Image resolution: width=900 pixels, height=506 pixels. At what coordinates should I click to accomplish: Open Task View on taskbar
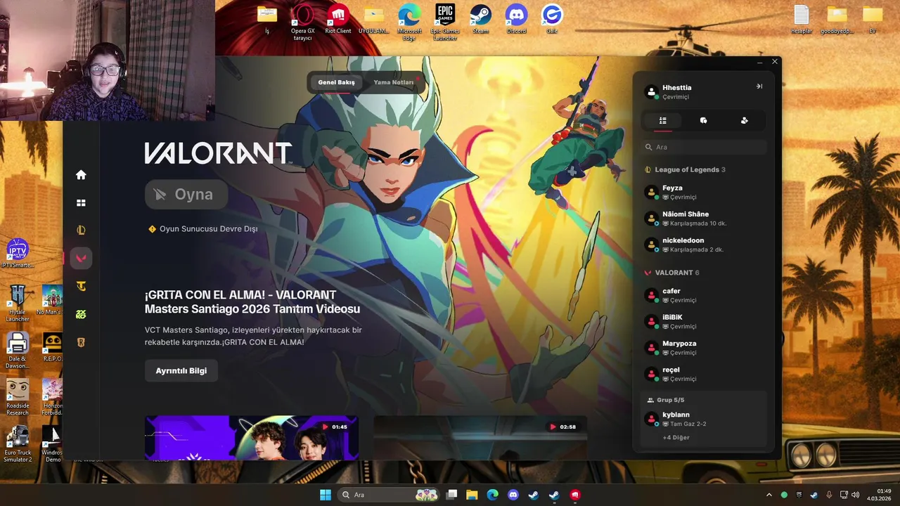(x=451, y=495)
